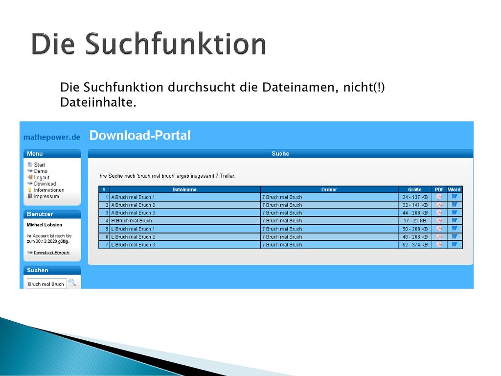Image resolution: width=501 pixels, height=376 pixels.
Task: Download Word file for A Bruch mal Bruch 3
Action: coord(455,212)
